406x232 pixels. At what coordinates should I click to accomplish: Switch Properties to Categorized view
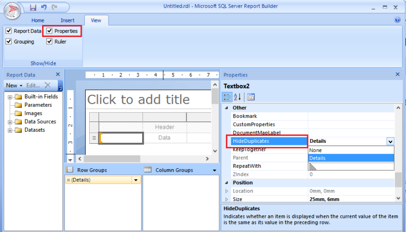point(228,97)
